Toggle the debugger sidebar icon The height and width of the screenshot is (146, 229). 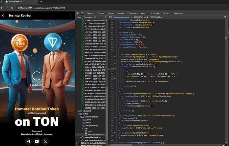[x=225, y=17]
